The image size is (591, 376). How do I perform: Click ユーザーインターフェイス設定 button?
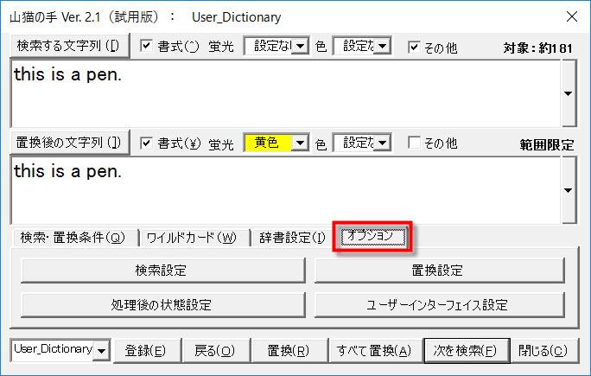(x=439, y=304)
